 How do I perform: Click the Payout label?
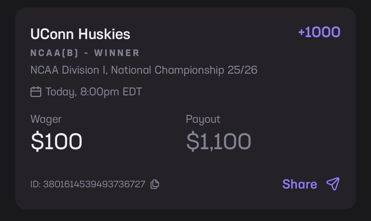[x=203, y=119]
